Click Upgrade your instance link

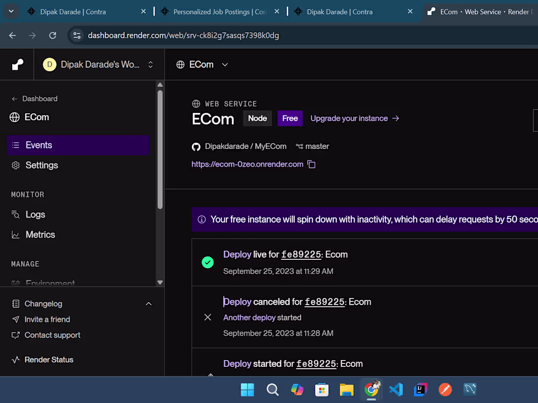[355, 118]
